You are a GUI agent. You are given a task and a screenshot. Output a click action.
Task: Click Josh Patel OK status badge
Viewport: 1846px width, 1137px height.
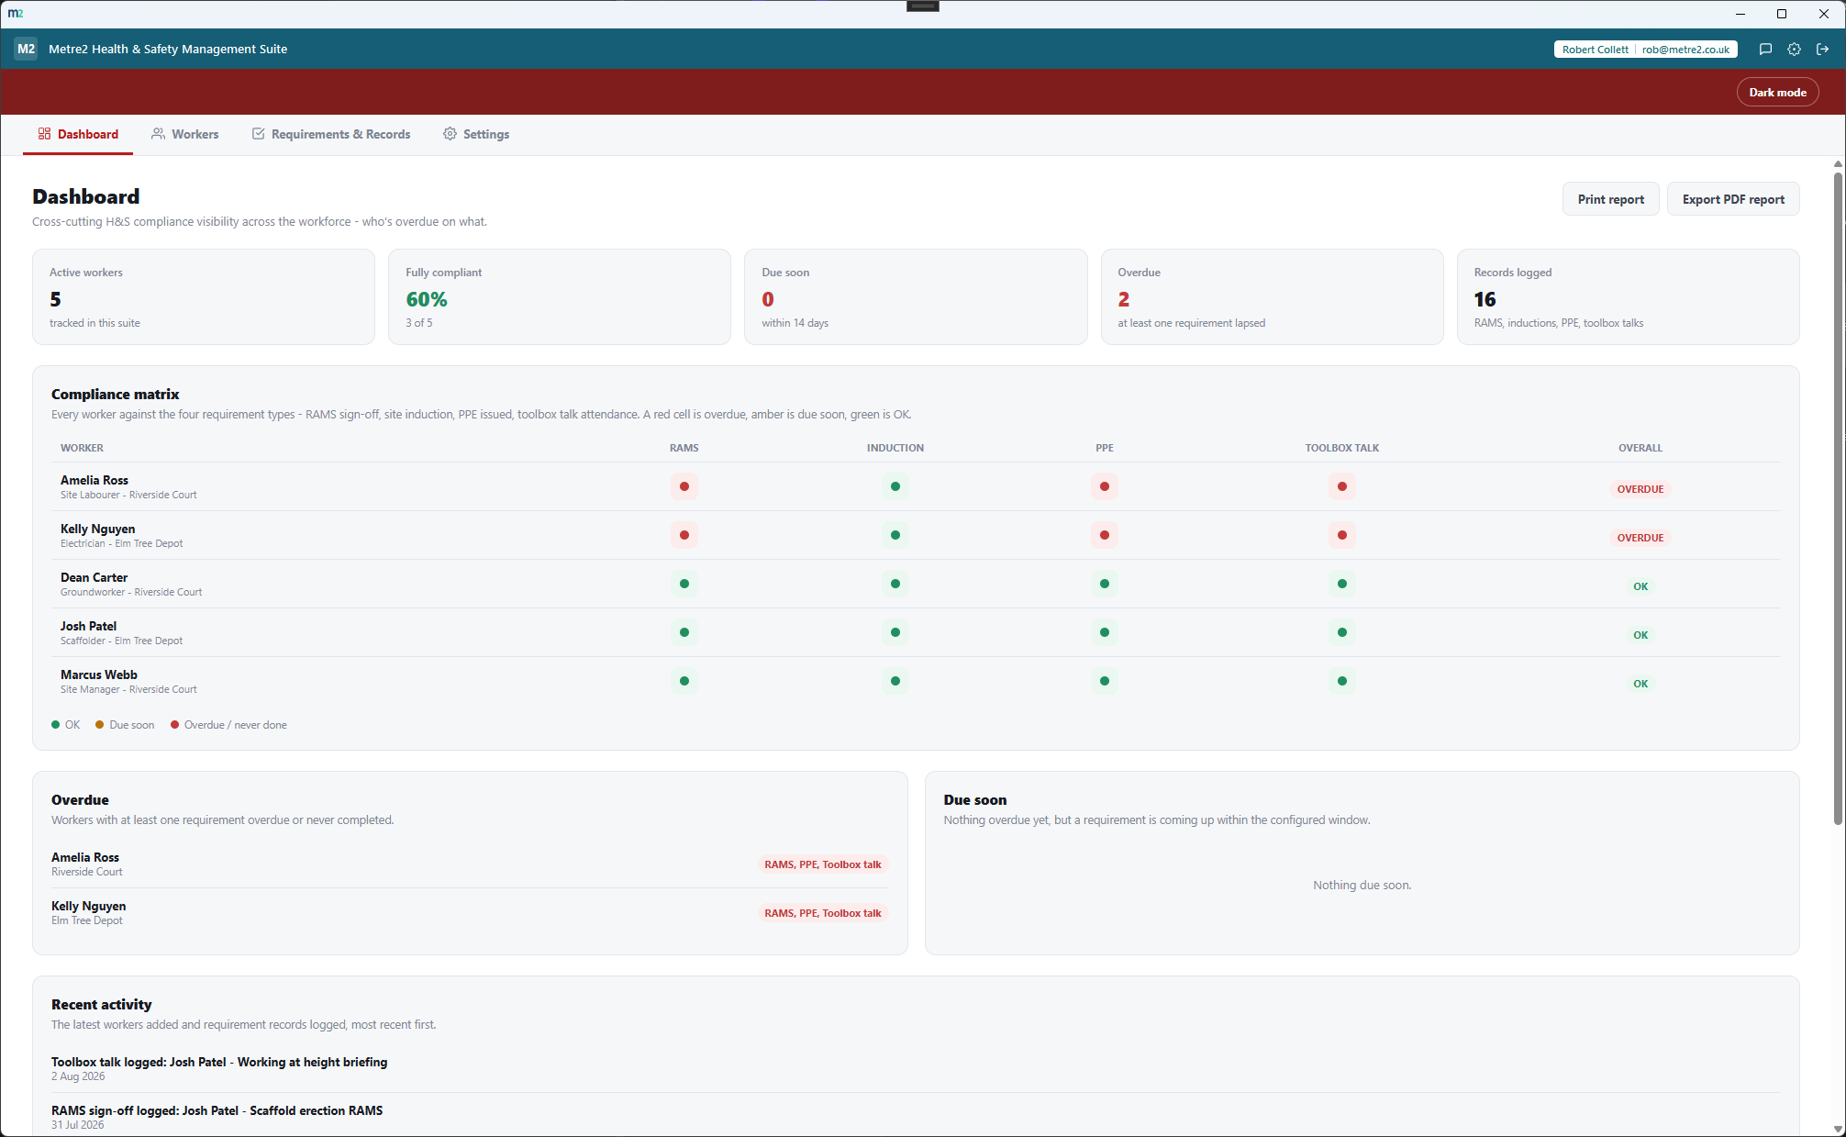1640,635
